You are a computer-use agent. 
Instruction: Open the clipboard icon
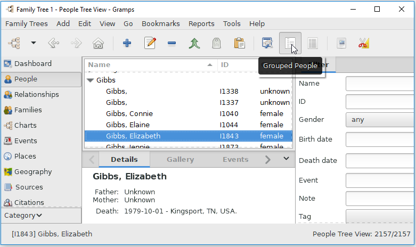239,43
